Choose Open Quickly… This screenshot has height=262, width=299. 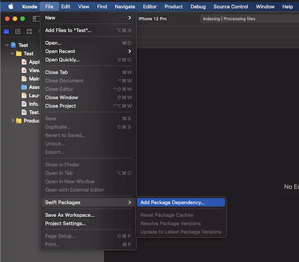tap(88, 60)
